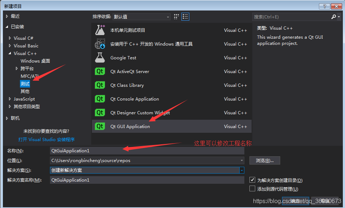
Task: Open the Visual Studio installer link
Action: (x=46, y=139)
